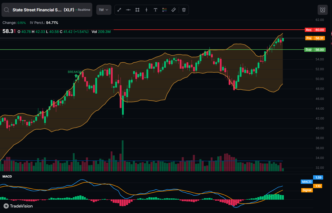Click the 46.00 price axis label
The width and height of the screenshot is (332, 213).
tap(320, 99)
